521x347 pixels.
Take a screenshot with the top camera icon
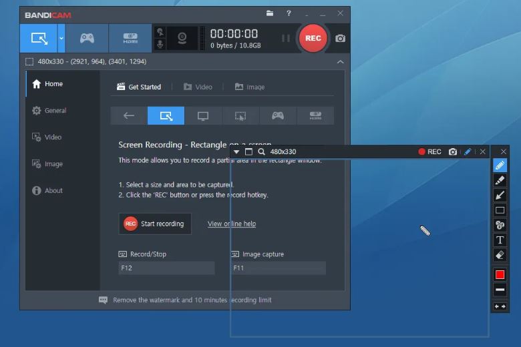click(x=340, y=39)
